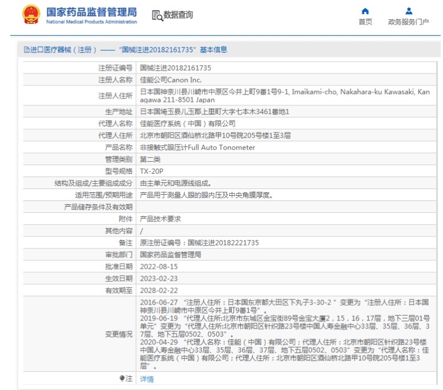Go to the 首页 text label
Viewport: 443px width, 390px height.
(x=366, y=22)
